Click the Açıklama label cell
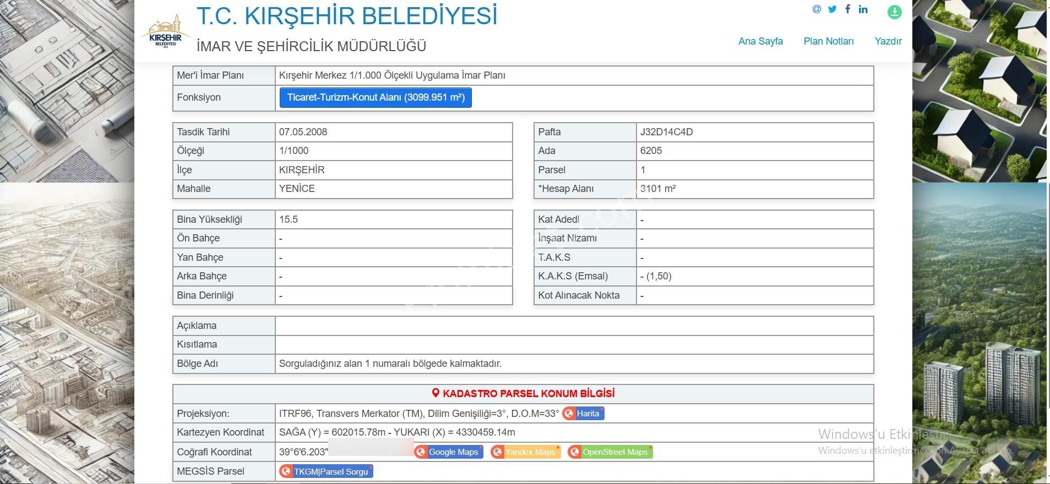The image size is (1050, 484). (224, 326)
